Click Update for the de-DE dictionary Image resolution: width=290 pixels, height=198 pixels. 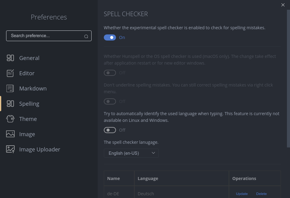242,194
